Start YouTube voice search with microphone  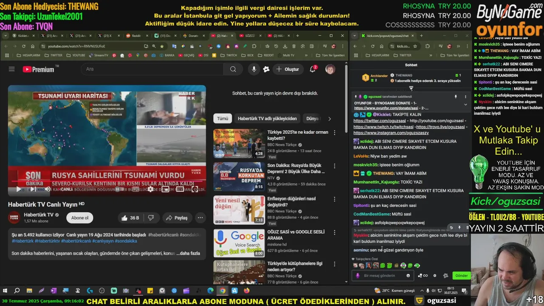pyautogui.click(x=254, y=69)
